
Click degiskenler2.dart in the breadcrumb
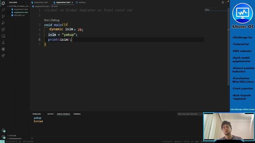[41, 6]
